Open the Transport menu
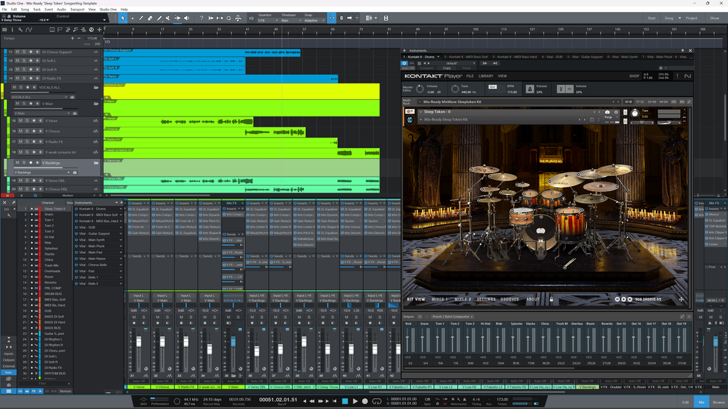The height and width of the screenshot is (409, 728). (77, 9)
